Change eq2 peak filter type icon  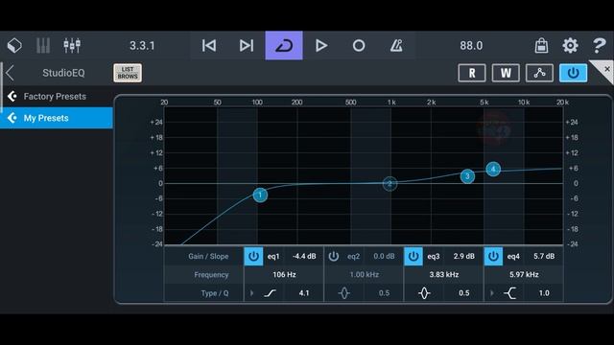[x=344, y=293]
